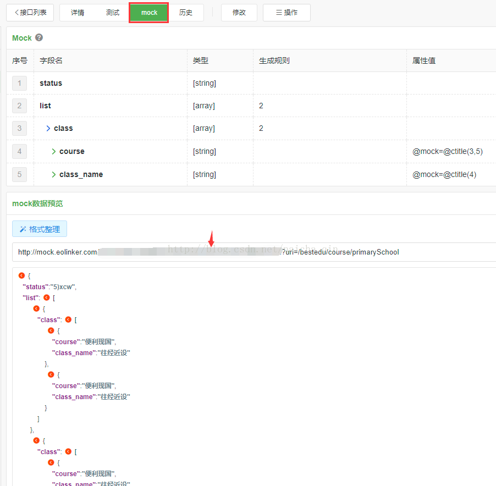This screenshot has height=486, width=496.
Task: Open the 详情 tab
Action: coord(78,13)
